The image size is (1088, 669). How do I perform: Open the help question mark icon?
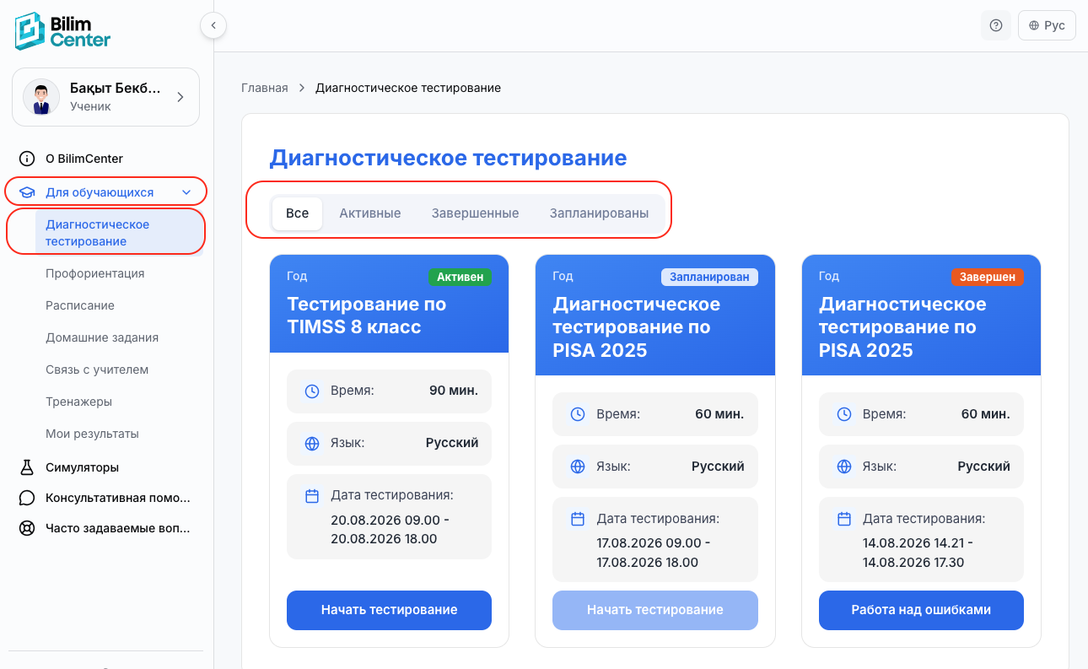click(996, 25)
